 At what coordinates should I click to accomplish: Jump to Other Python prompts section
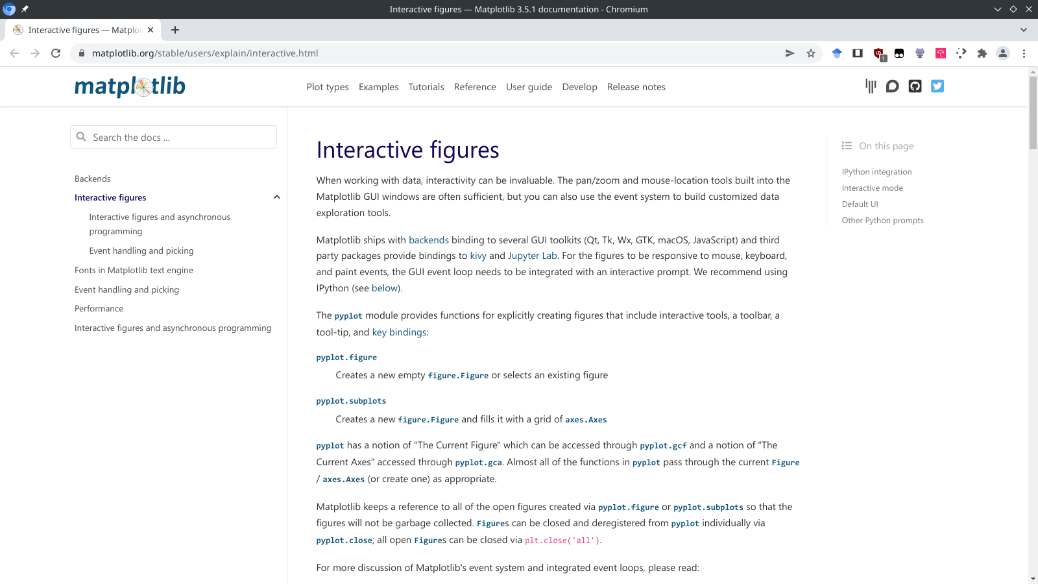click(882, 220)
